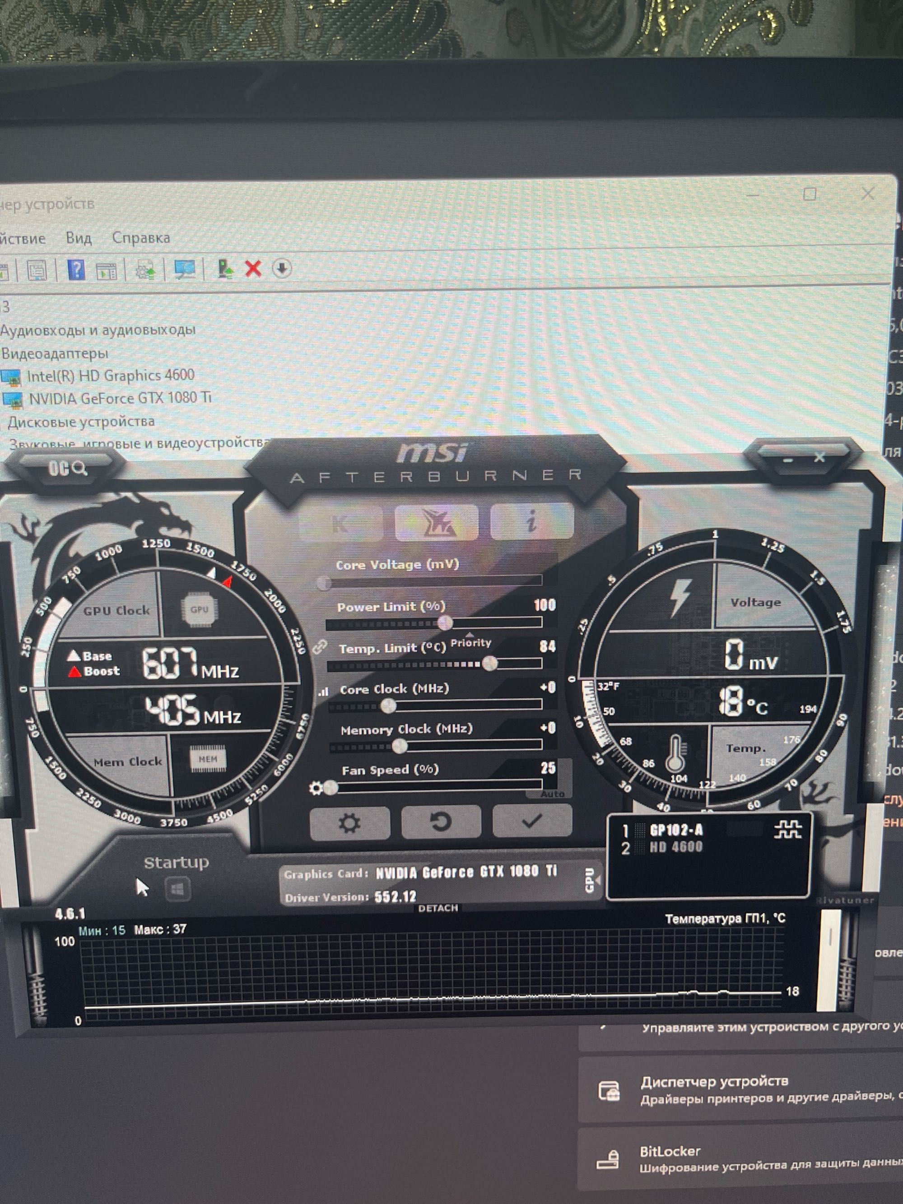The image size is (903, 1204).
Task: Click the Fan Speed 25 value field
Action: point(548,768)
